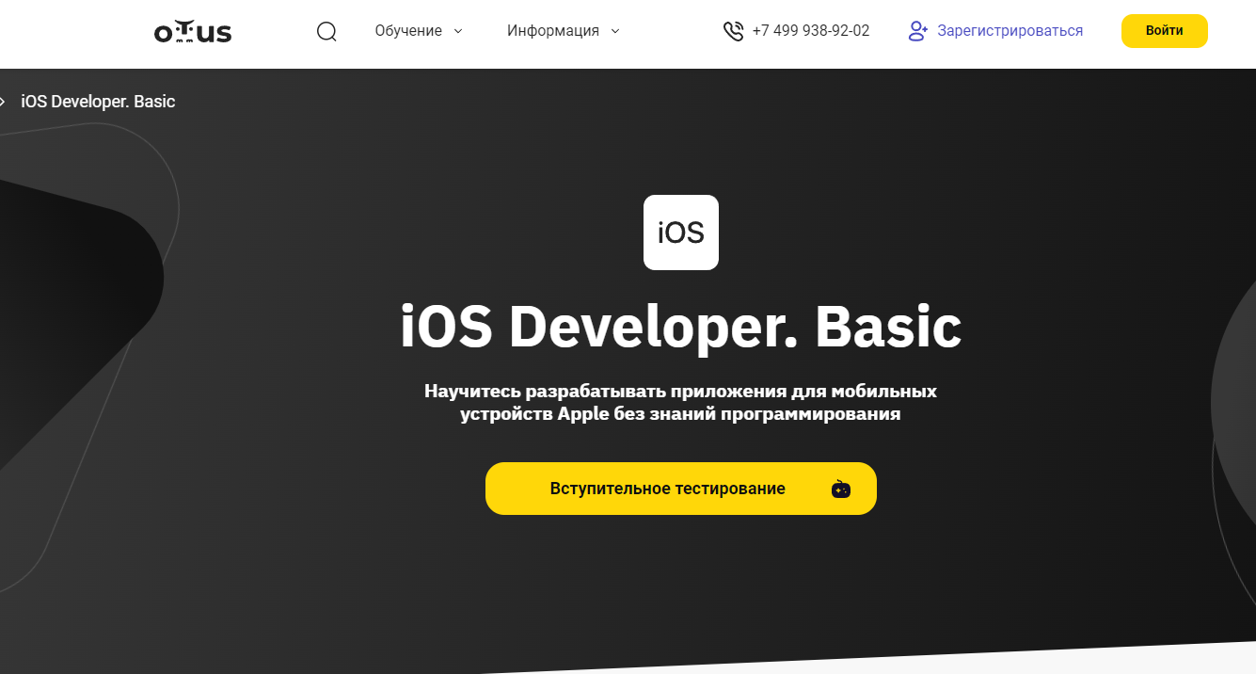Click the arrow next to Обучение
The width and height of the screenshot is (1256, 674).
click(x=458, y=31)
